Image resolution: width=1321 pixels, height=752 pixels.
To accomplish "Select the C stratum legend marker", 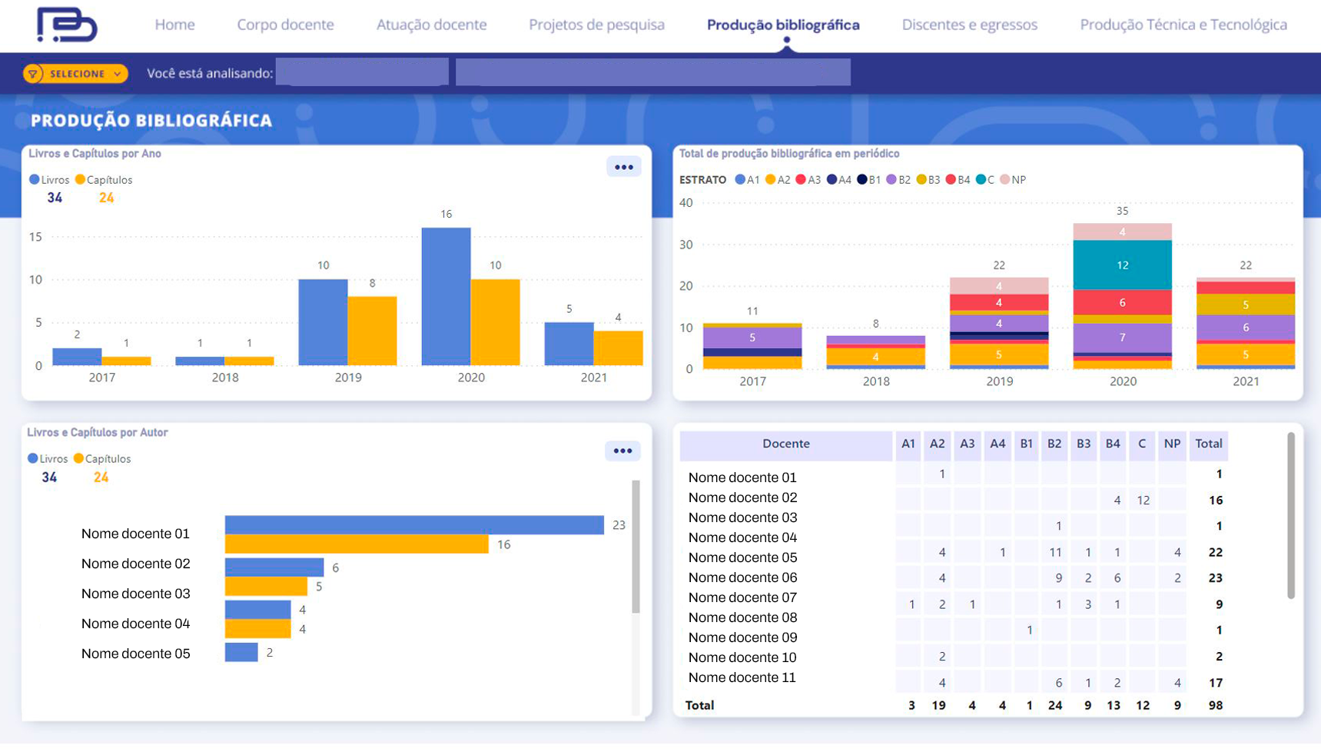I will pos(981,179).
